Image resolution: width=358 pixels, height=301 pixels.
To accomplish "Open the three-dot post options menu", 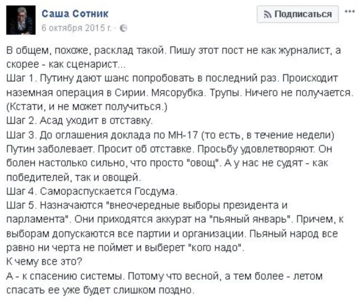I will [x=348, y=12].
